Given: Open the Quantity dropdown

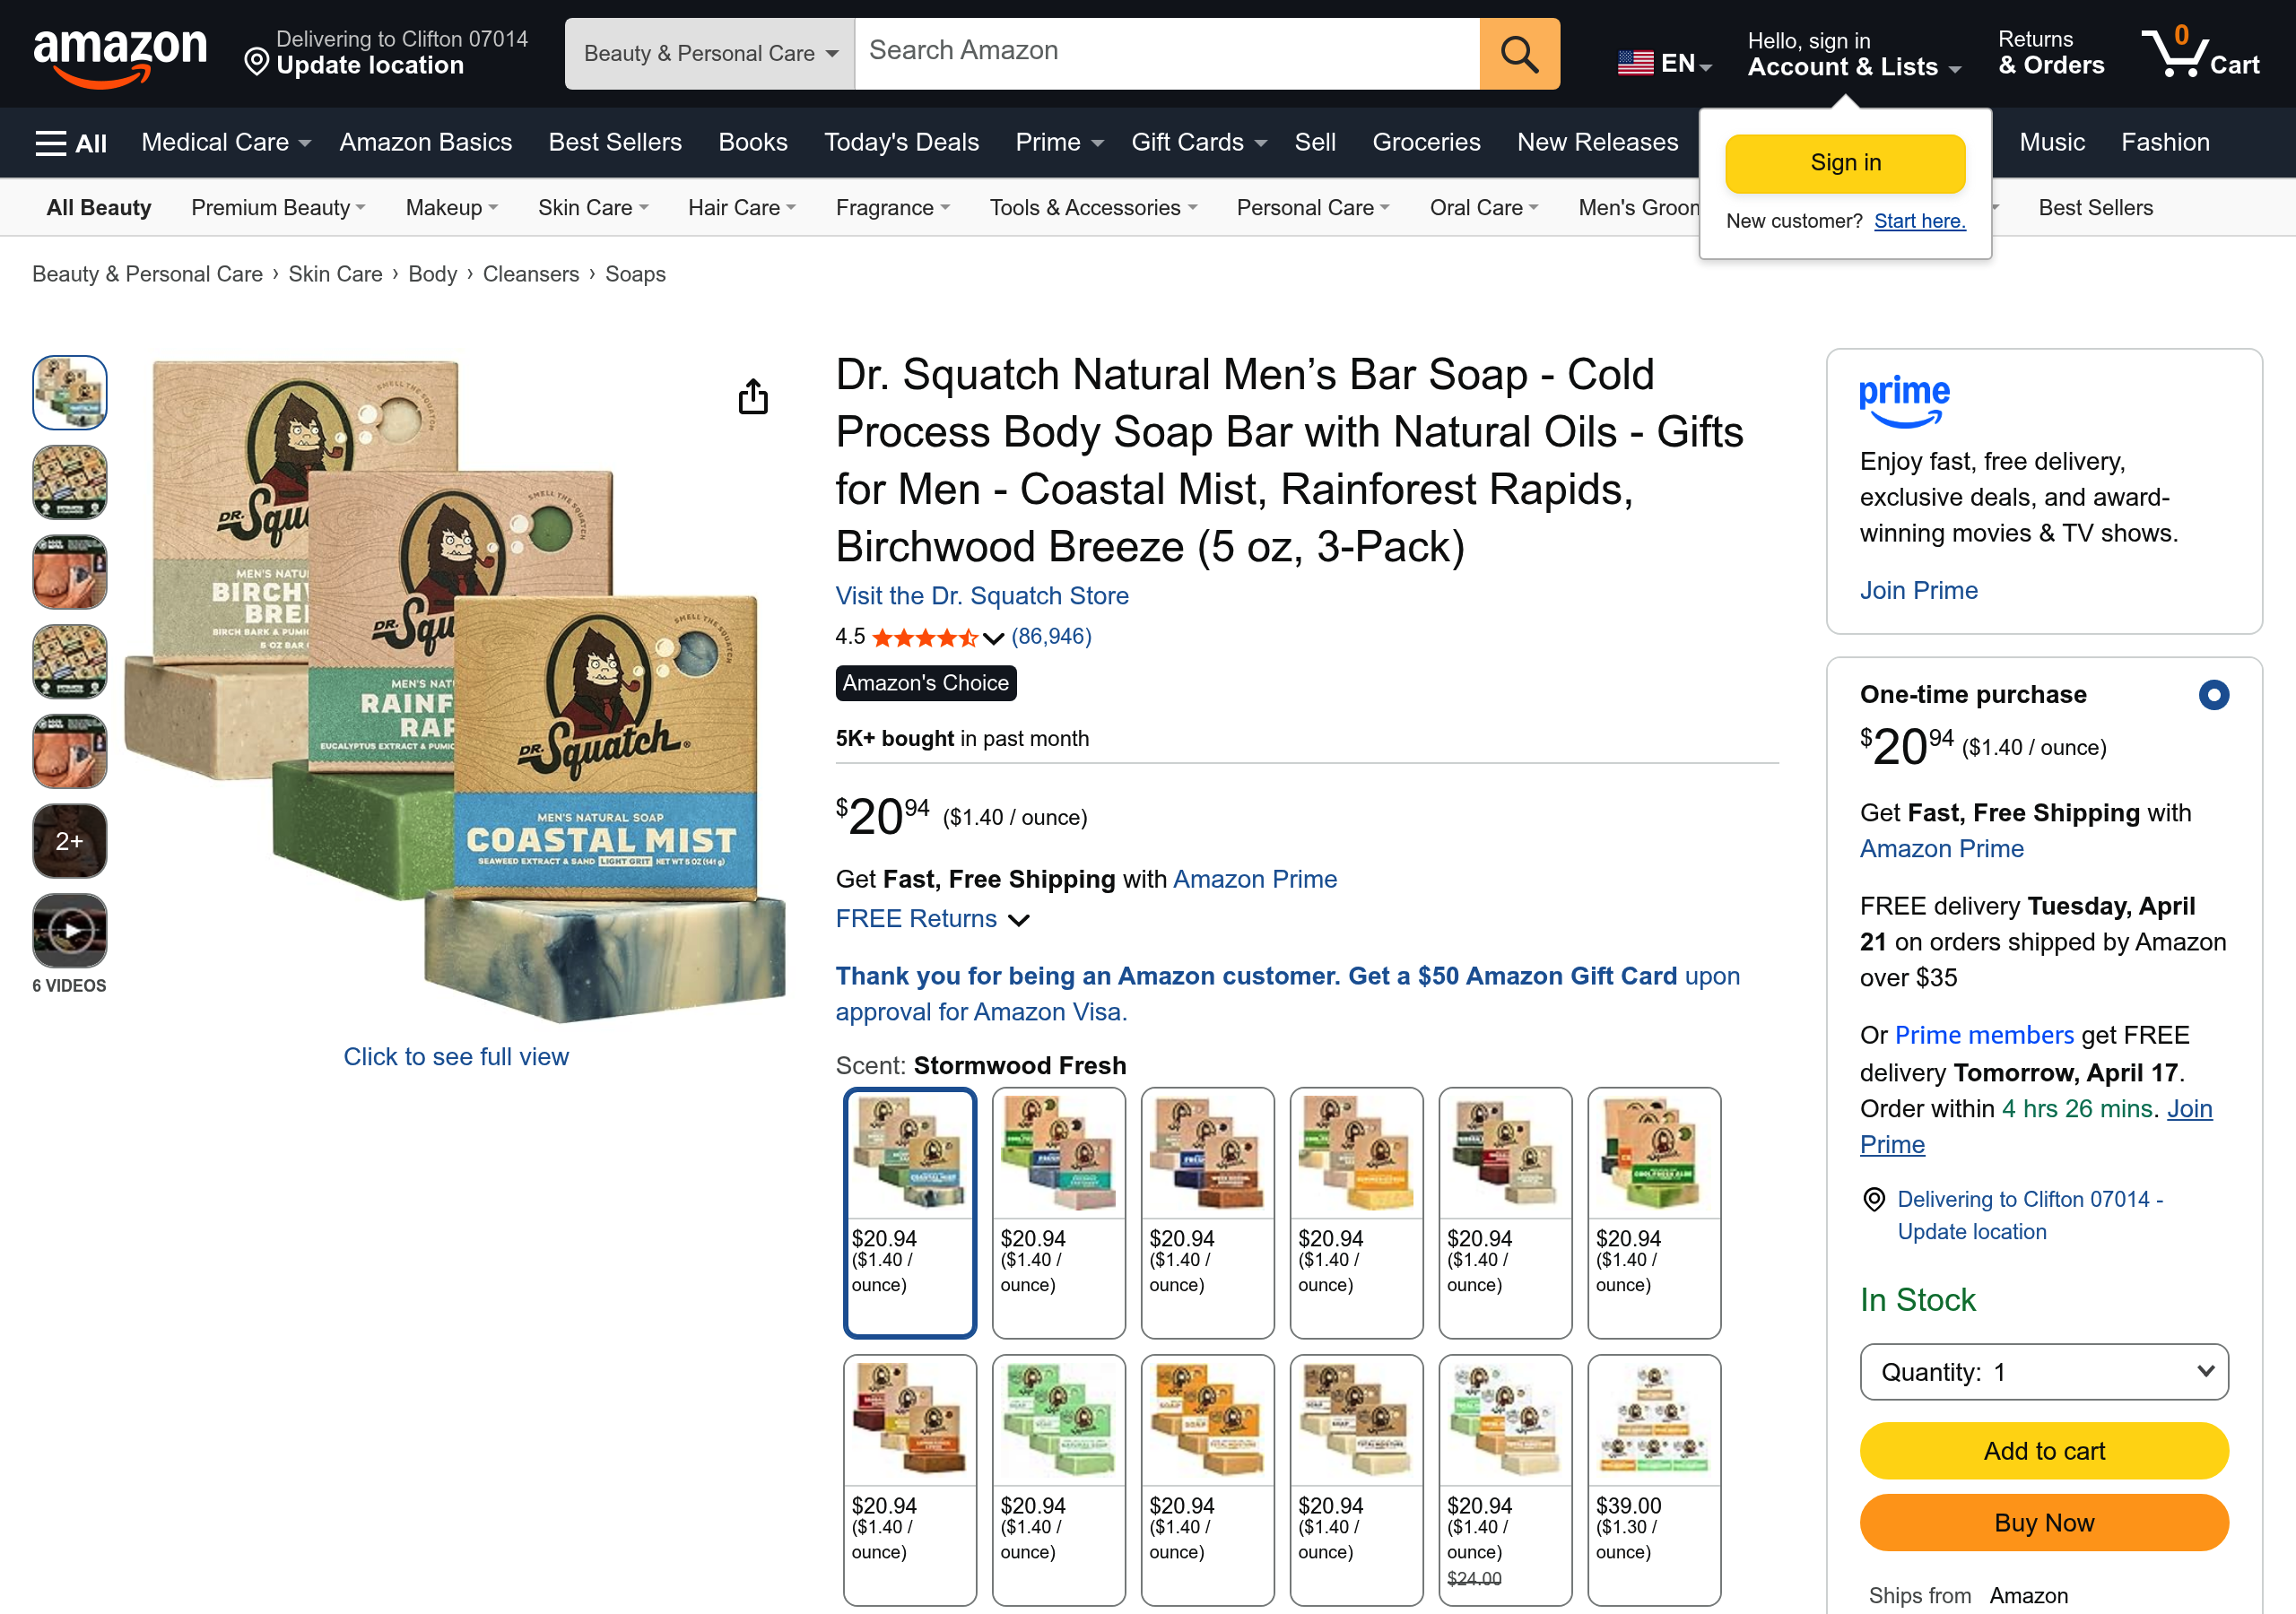Looking at the screenshot, I should [x=2043, y=1372].
